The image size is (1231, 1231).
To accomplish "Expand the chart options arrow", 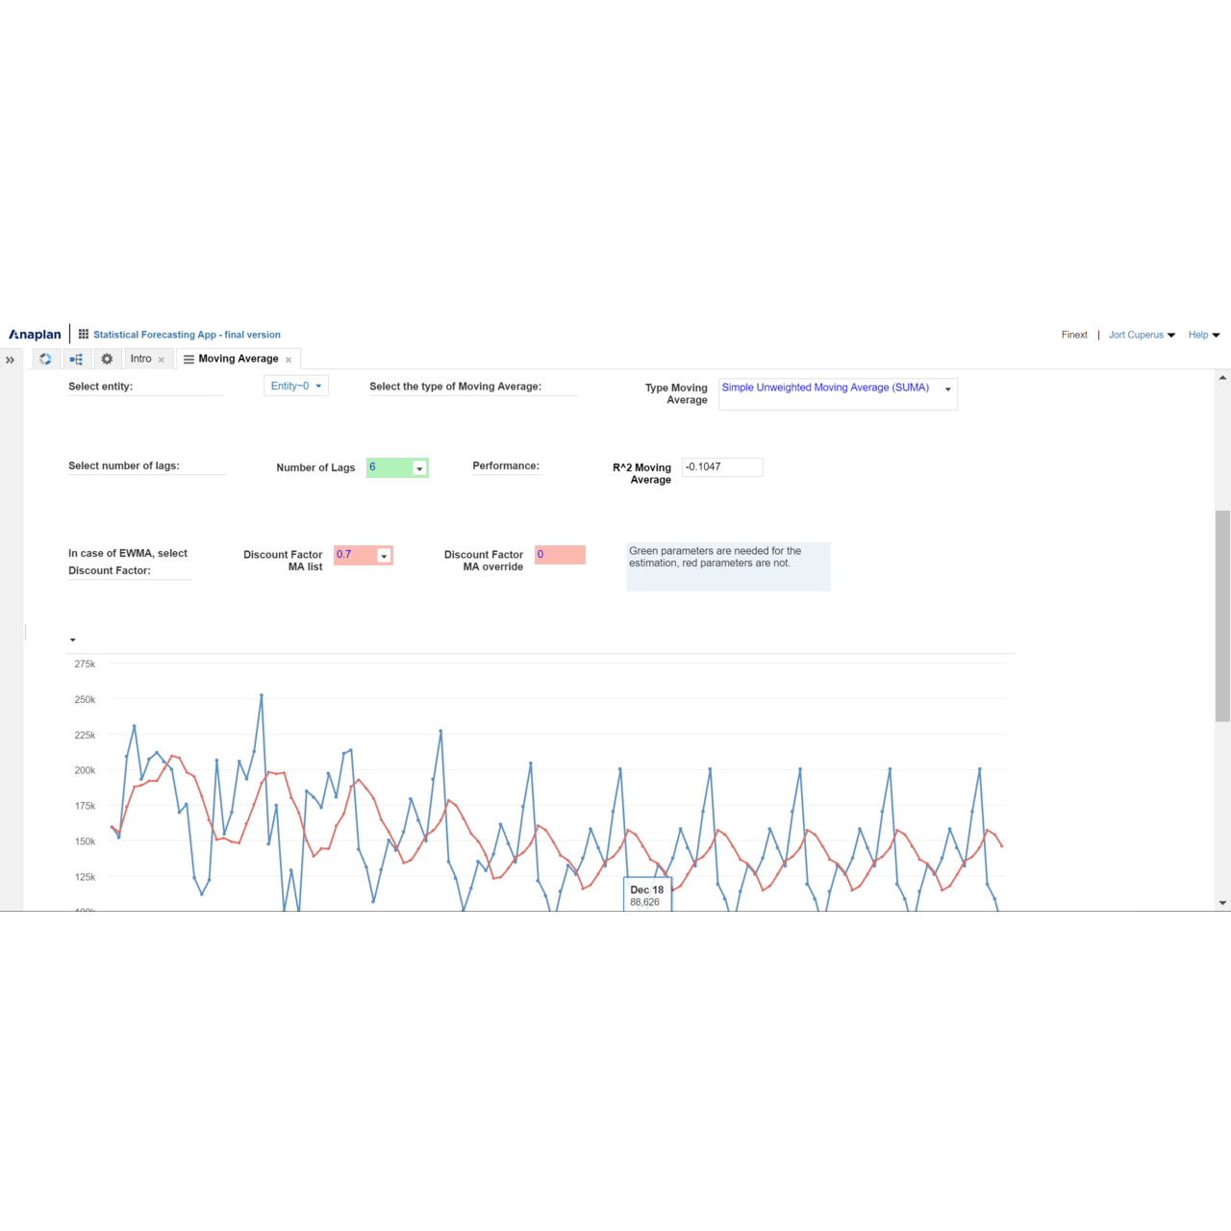I will [72, 640].
